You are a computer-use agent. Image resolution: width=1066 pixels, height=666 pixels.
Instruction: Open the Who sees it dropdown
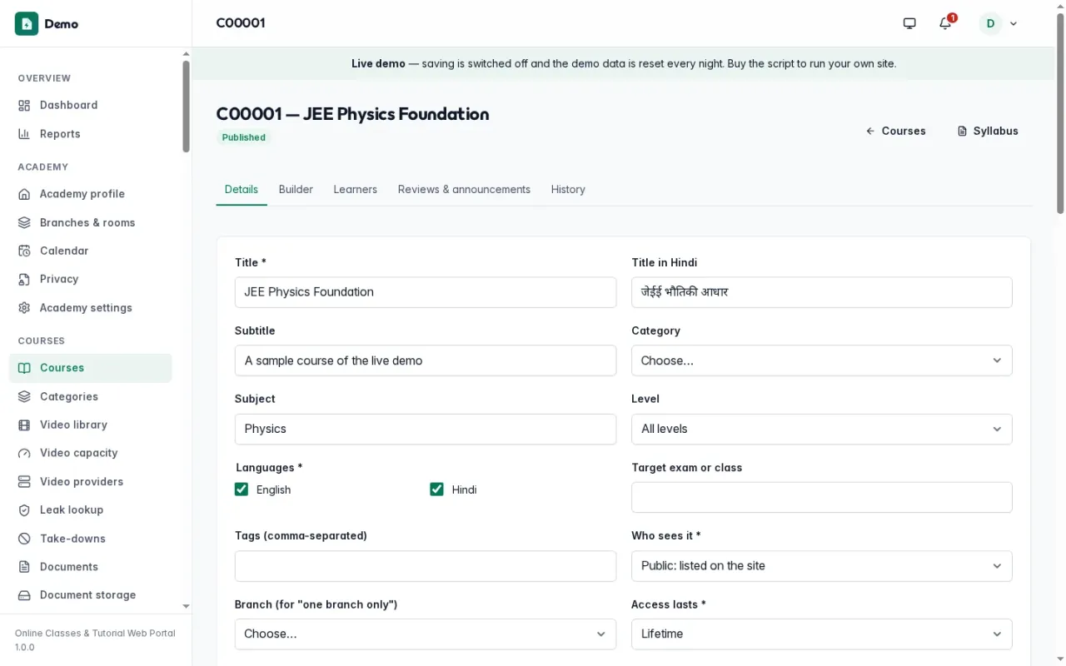click(821, 566)
